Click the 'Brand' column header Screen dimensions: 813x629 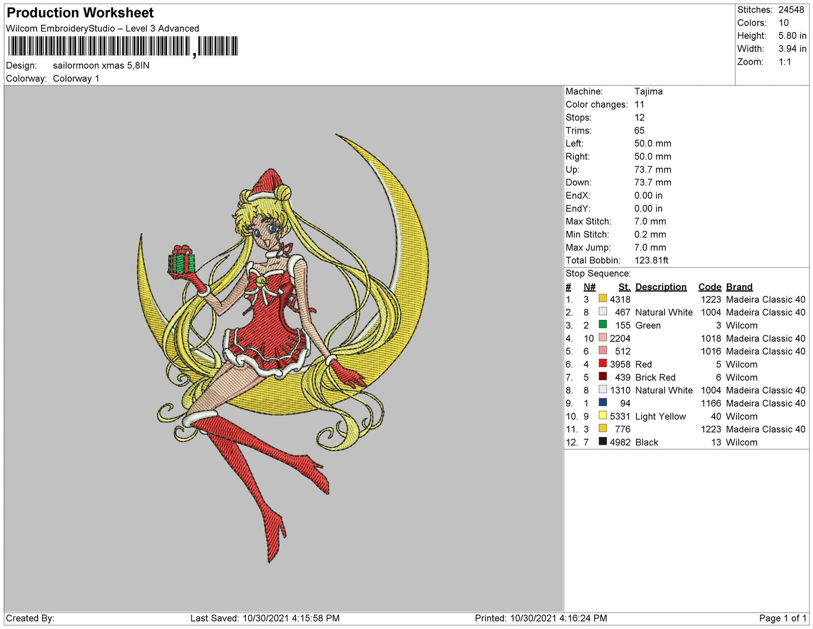pos(739,287)
